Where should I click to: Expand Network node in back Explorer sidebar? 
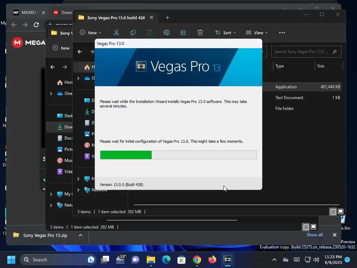point(51,205)
